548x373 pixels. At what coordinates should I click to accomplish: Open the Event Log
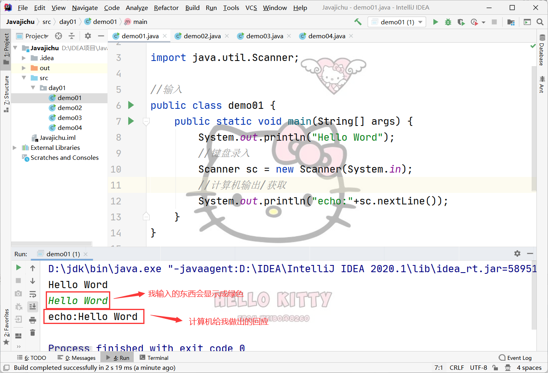pos(515,358)
